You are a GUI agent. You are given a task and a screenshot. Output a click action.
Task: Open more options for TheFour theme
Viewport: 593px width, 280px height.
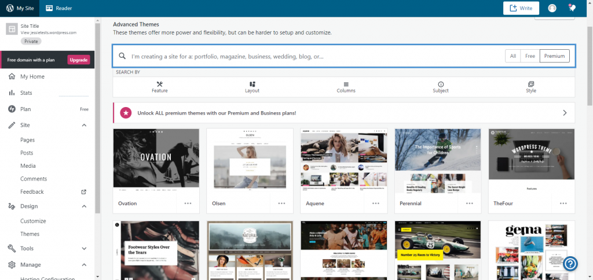563,203
